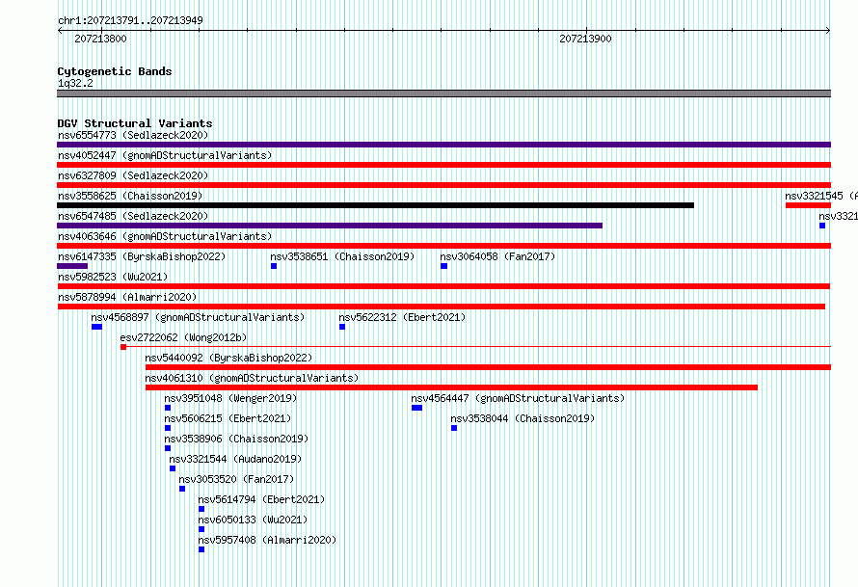The image size is (858, 587).
Task: Click the red bar under nsv5878994
Action: click(x=441, y=307)
